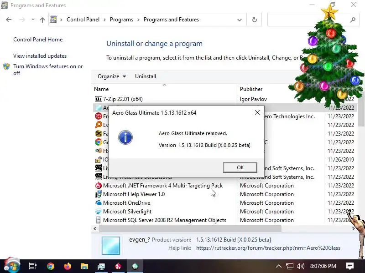Image resolution: width=365 pixels, height=273 pixels.
Task: Select Microsoft .NET Framework 4 Multi-Targeting Pack
Action: click(x=163, y=186)
